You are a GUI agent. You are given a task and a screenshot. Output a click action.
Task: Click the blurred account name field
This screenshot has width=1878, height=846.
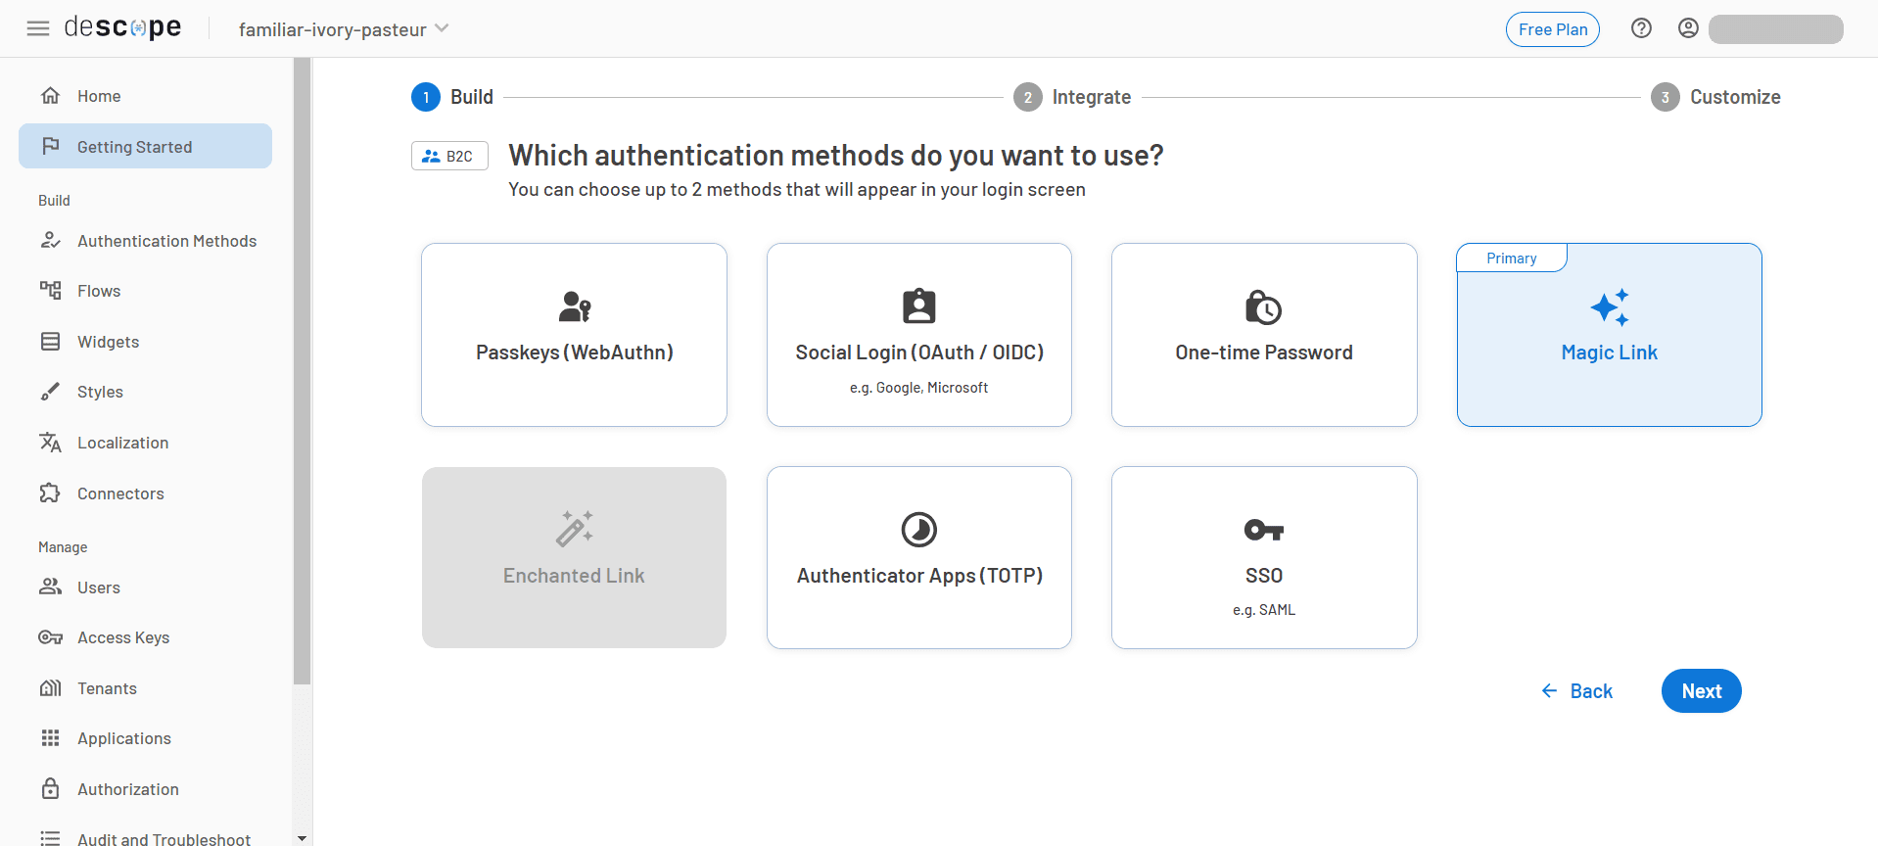click(1775, 29)
